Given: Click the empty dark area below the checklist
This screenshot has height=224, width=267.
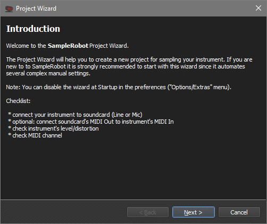Looking at the screenshot, I should 133,168.
